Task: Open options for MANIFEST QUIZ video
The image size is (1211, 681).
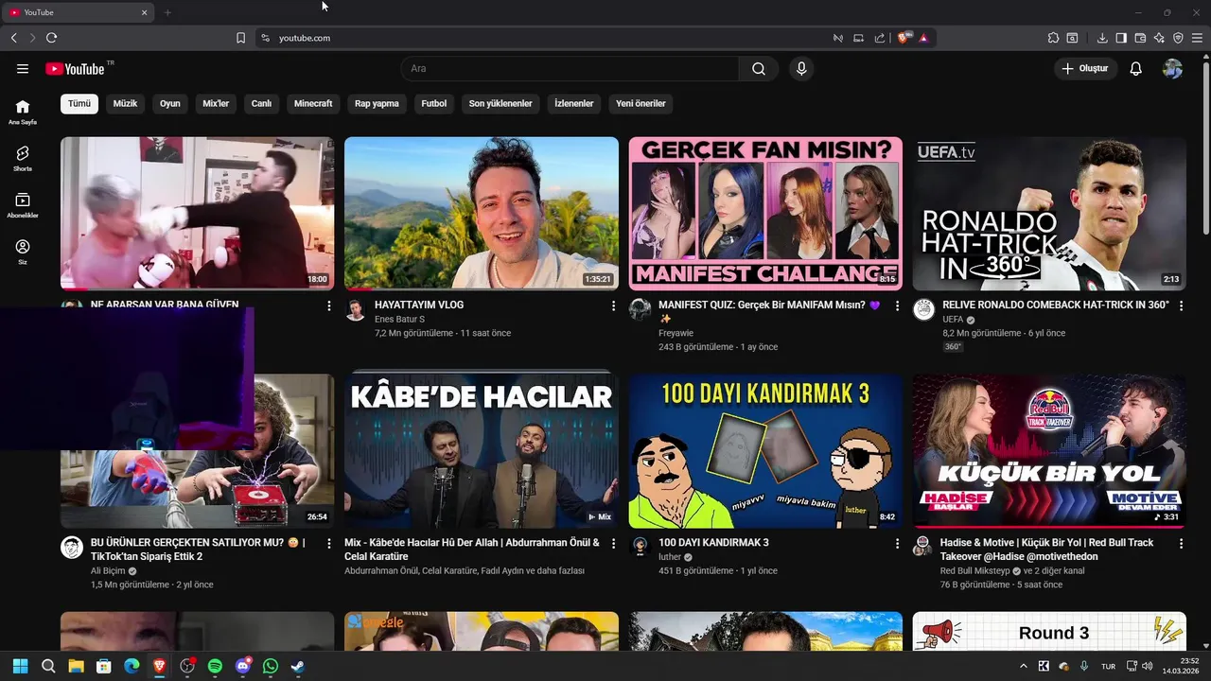Action: [x=897, y=306]
